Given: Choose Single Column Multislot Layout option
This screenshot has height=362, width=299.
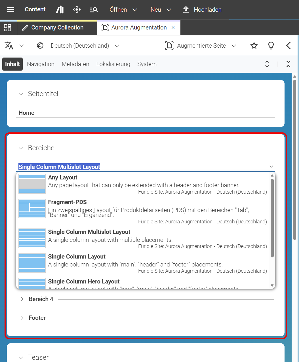Looking at the screenshot, I should (143, 239).
